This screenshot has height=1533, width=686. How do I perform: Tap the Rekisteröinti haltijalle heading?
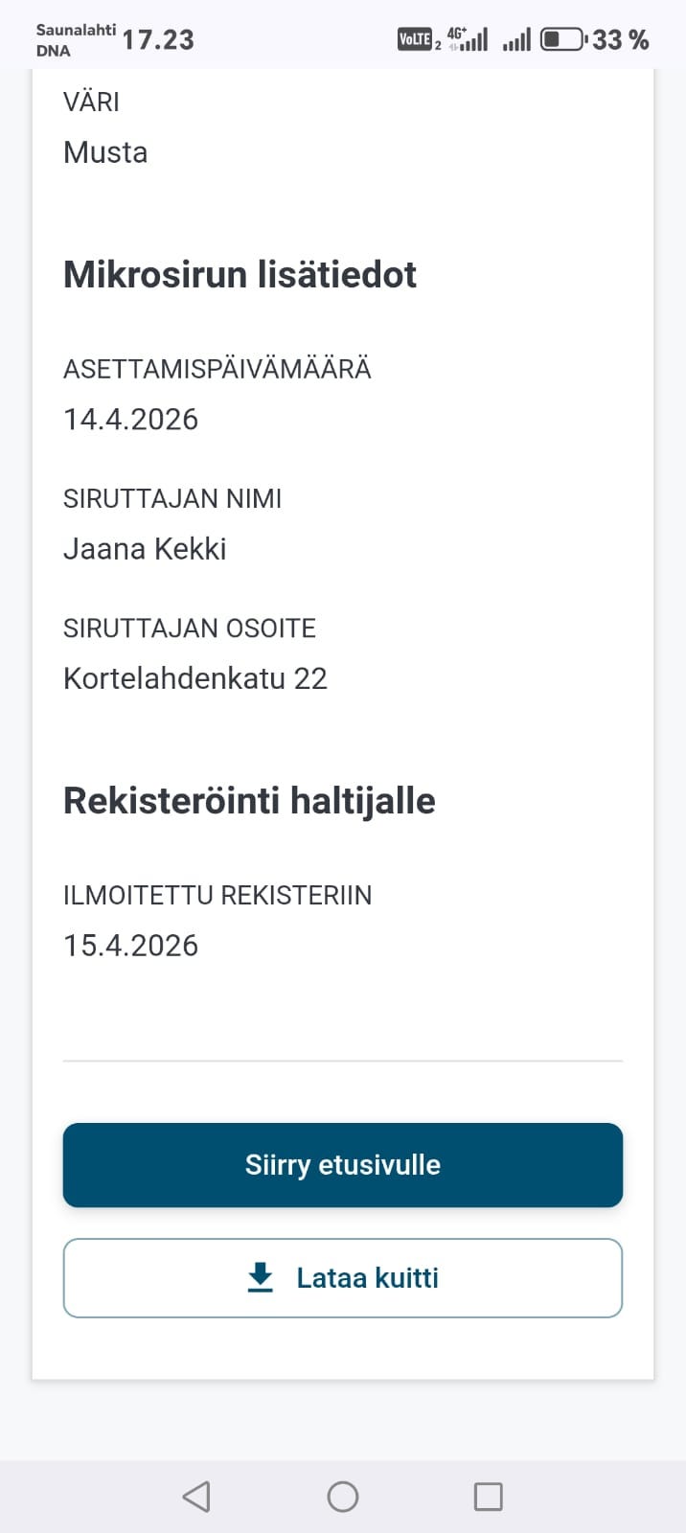point(249,801)
